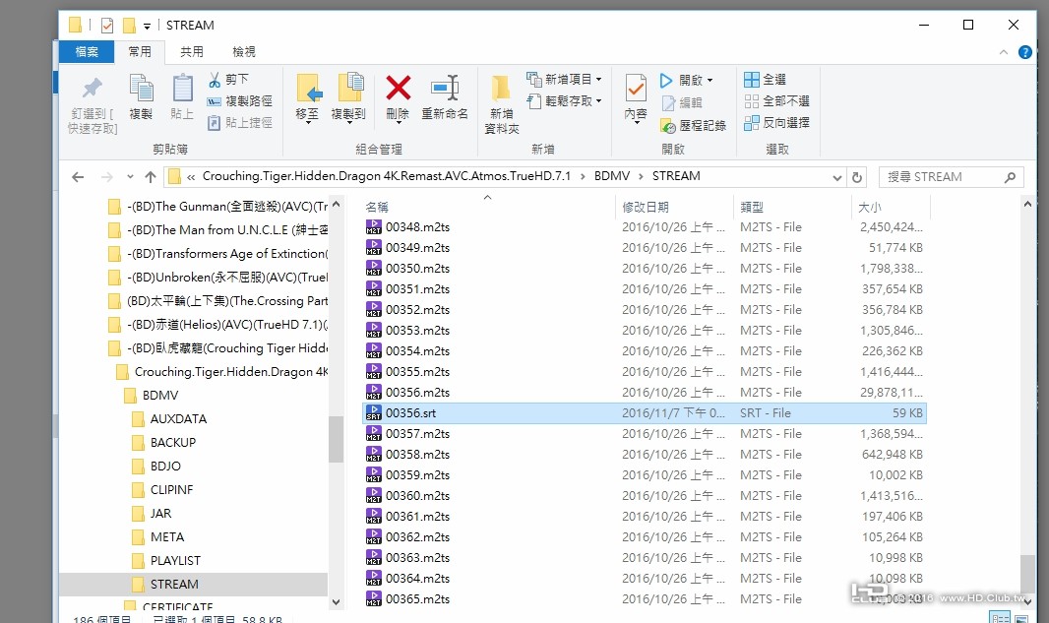Click the Help question mark icon

point(1025,51)
